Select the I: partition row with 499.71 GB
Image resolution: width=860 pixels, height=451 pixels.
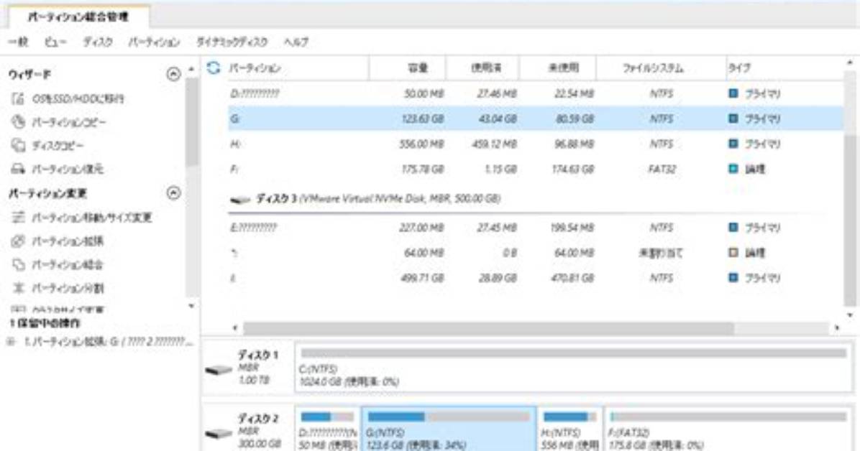(x=535, y=278)
